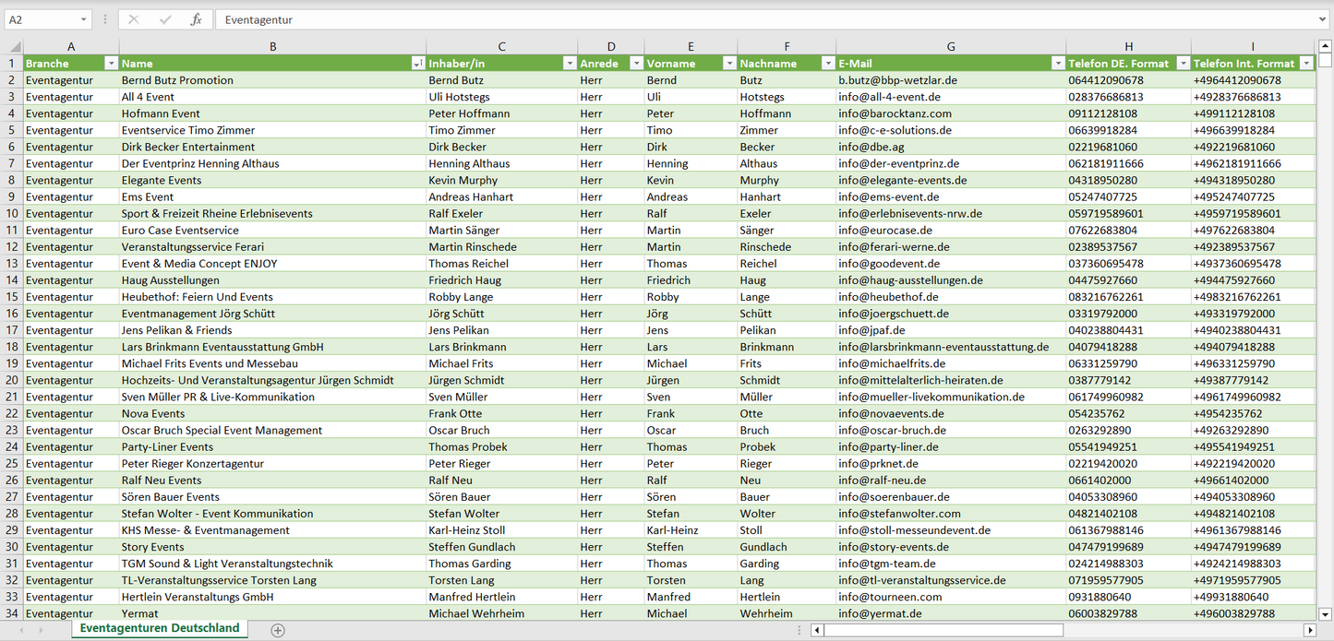The width and height of the screenshot is (1334, 641).
Task: Open the E-Mail column filter dropdown
Action: pos(1058,64)
